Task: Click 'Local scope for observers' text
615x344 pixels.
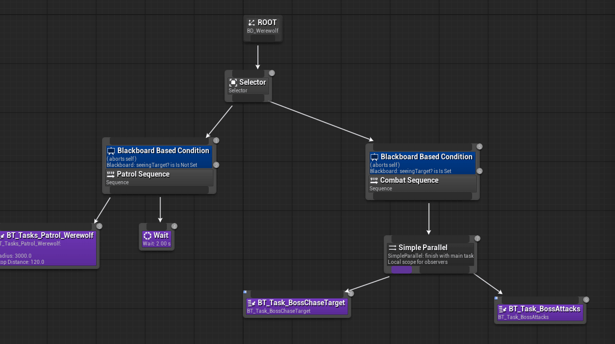Action: [417, 262]
